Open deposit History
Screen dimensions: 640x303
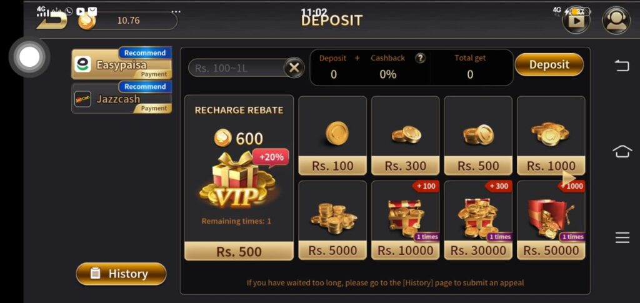click(121, 274)
